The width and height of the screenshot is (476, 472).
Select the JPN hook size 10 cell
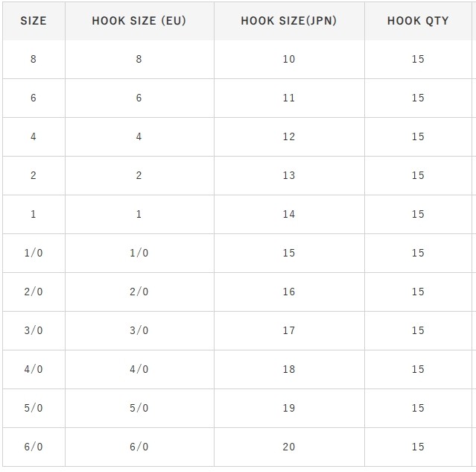click(x=289, y=59)
